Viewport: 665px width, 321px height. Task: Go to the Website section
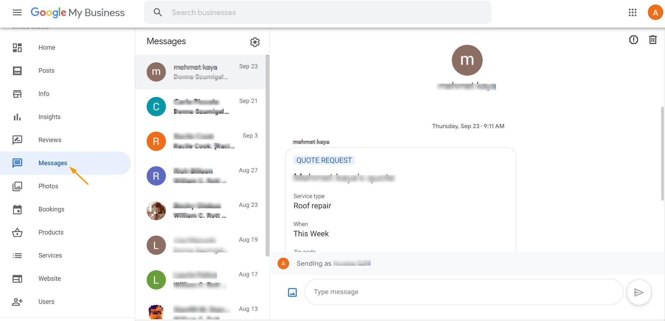(x=49, y=278)
